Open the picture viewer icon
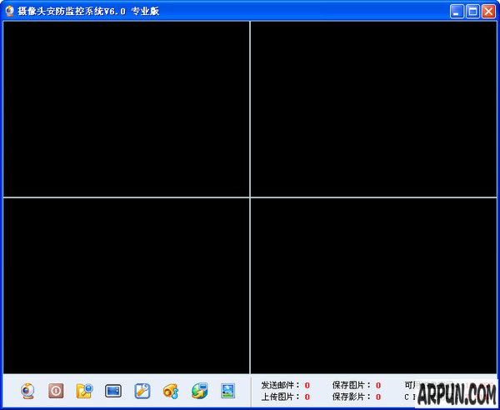The height and width of the screenshot is (410, 500). 227,390
